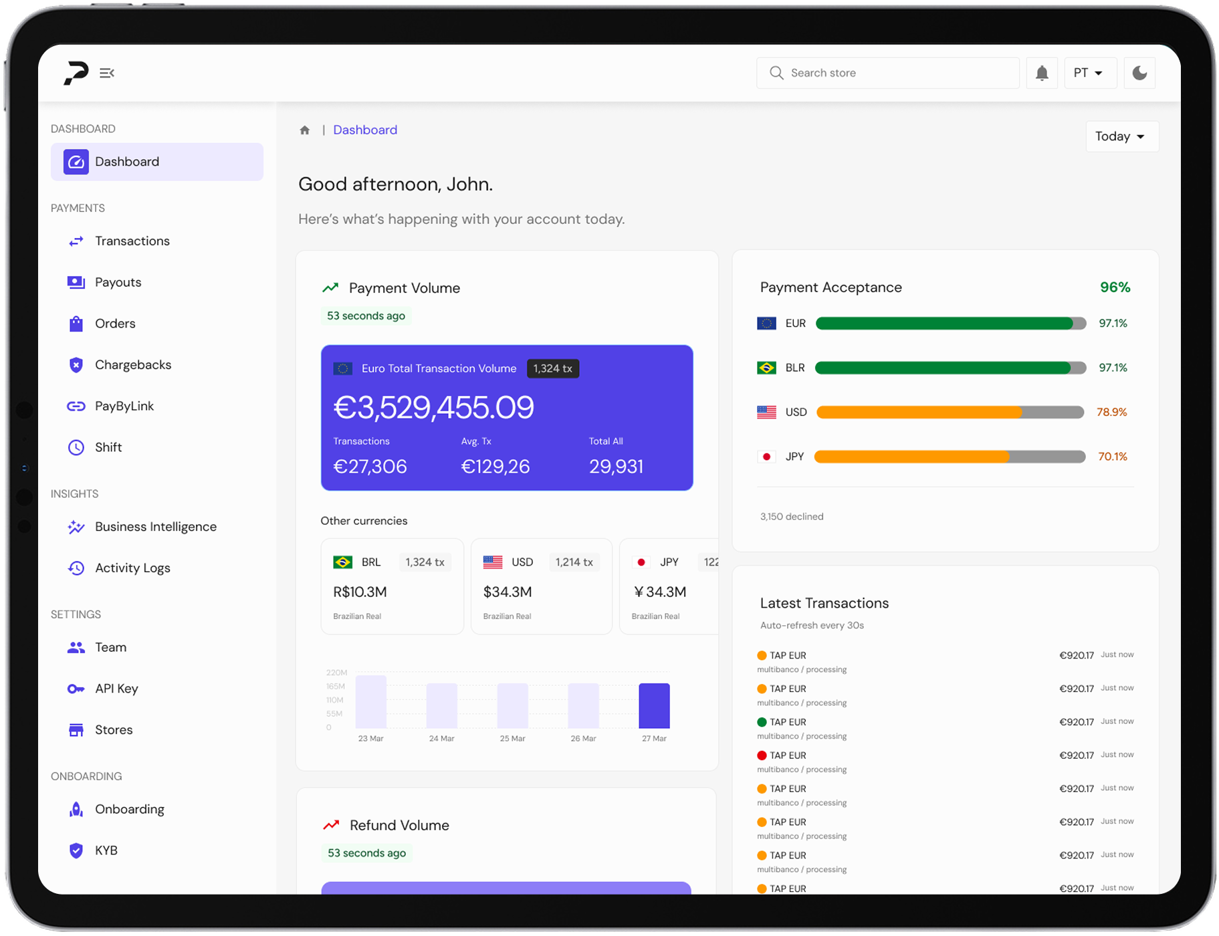Open Activity Logs history icon
Viewport: 1219px width, 936px height.
(x=76, y=568)
